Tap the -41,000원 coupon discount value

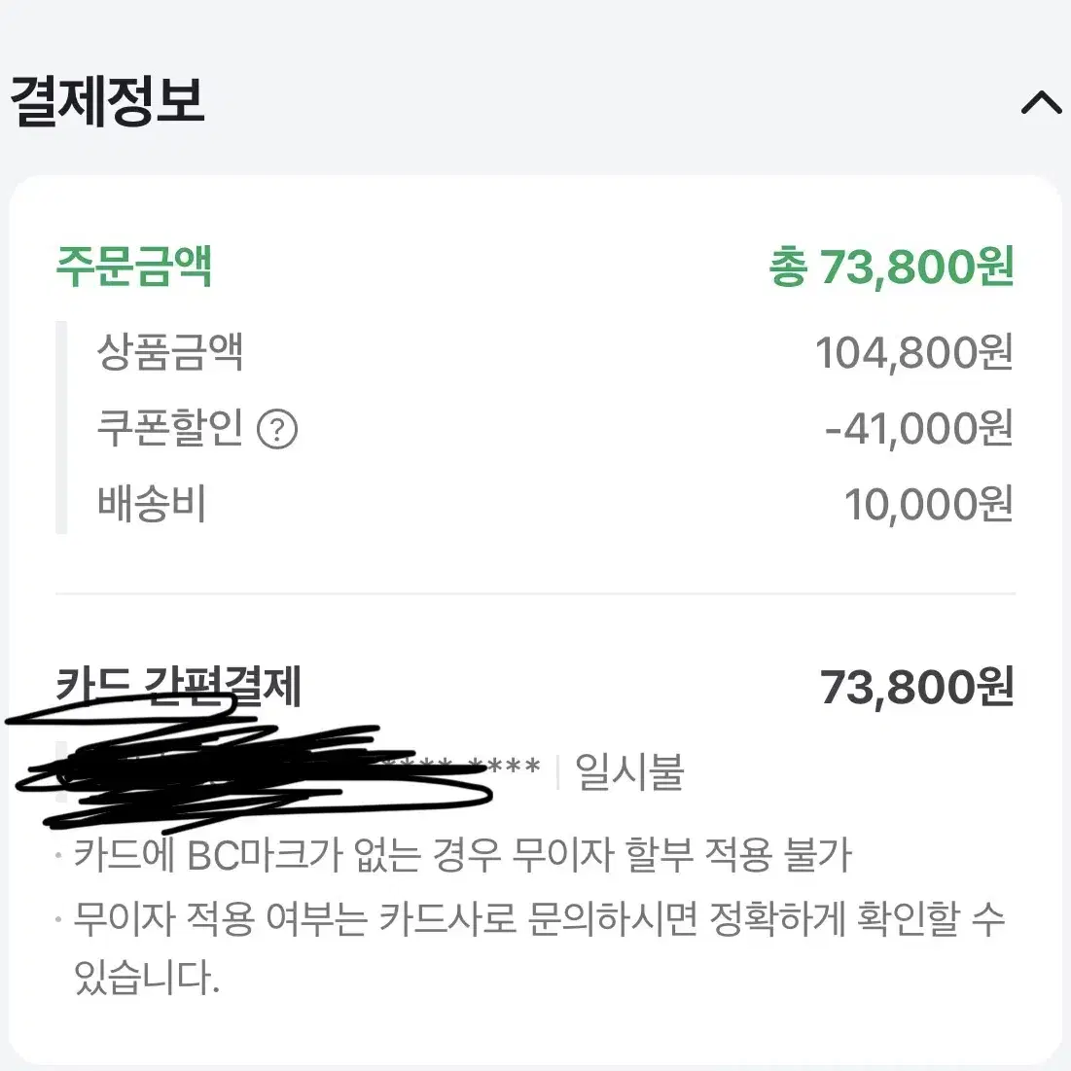919,429
